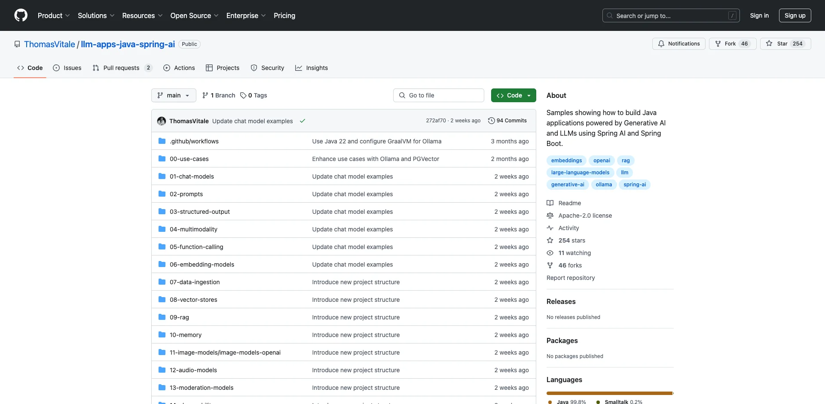Select the openai topic tag

point(602,161)
